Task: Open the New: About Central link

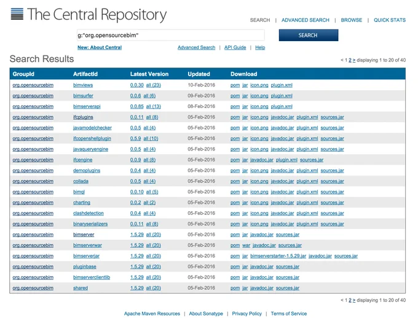Action: [100, 47]
